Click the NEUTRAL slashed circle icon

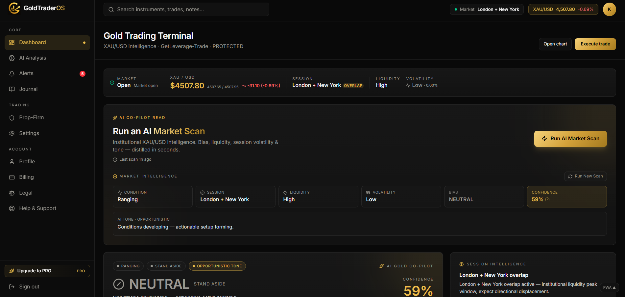pyautogui.click(x=119, y=284)
